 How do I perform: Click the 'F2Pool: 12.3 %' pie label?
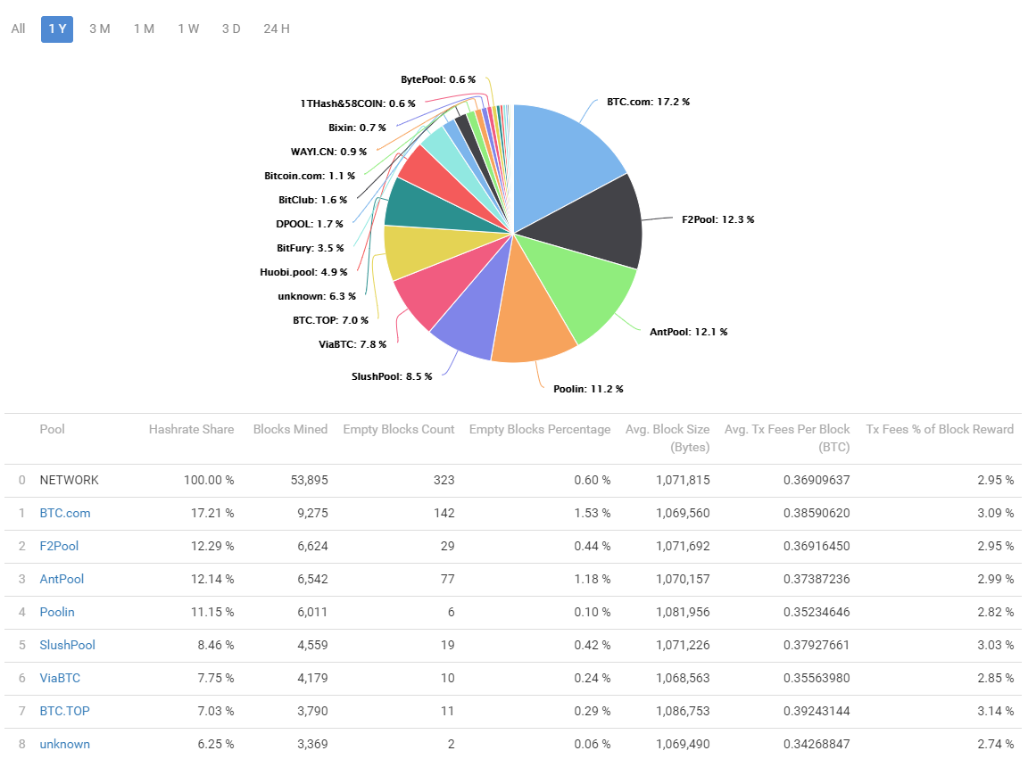point(717,219)
